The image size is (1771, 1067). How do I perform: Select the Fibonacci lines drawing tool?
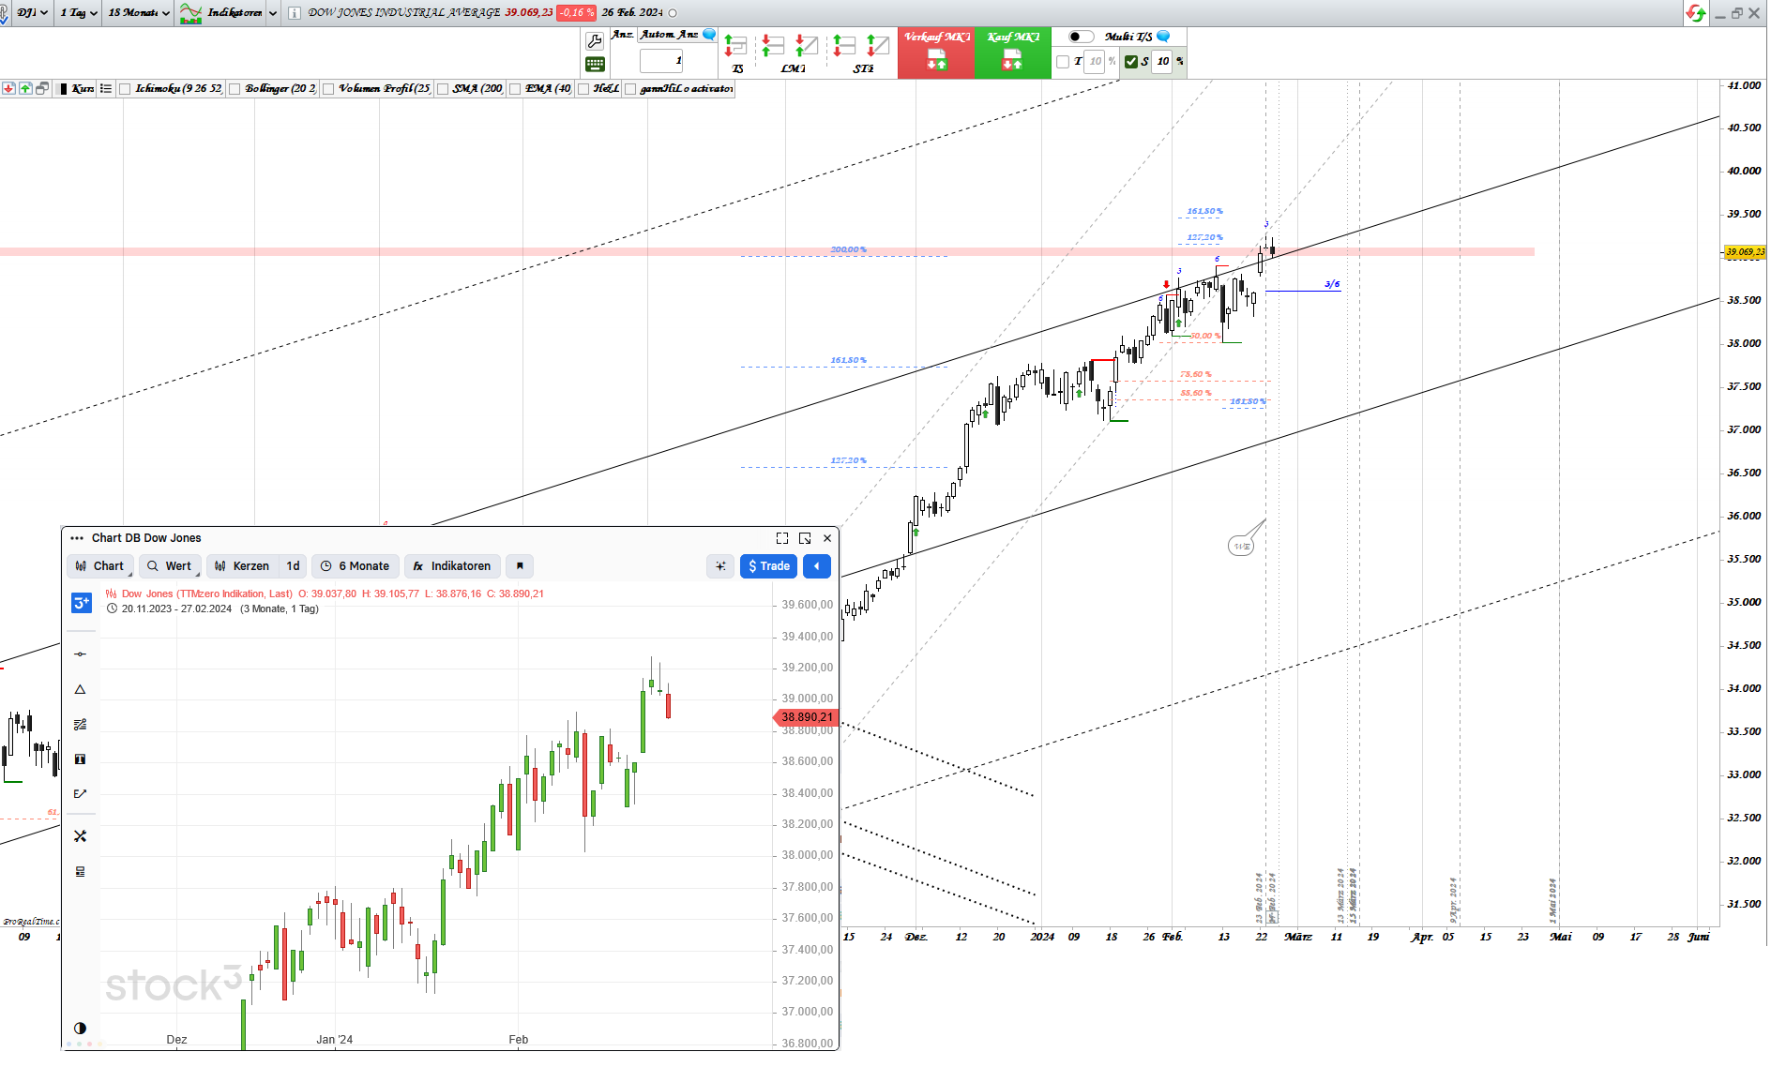80,724
